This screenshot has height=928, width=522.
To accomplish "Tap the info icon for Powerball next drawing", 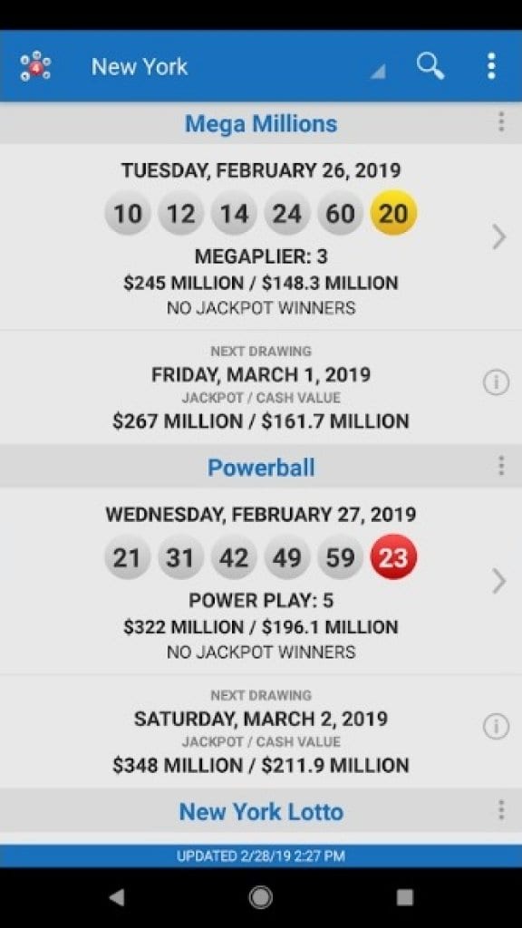I will click(496, 726).
